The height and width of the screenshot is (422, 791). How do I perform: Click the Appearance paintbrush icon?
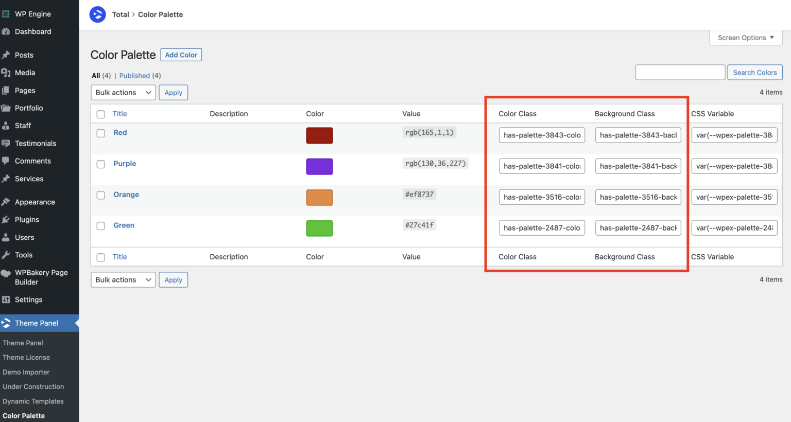(7, 201)
